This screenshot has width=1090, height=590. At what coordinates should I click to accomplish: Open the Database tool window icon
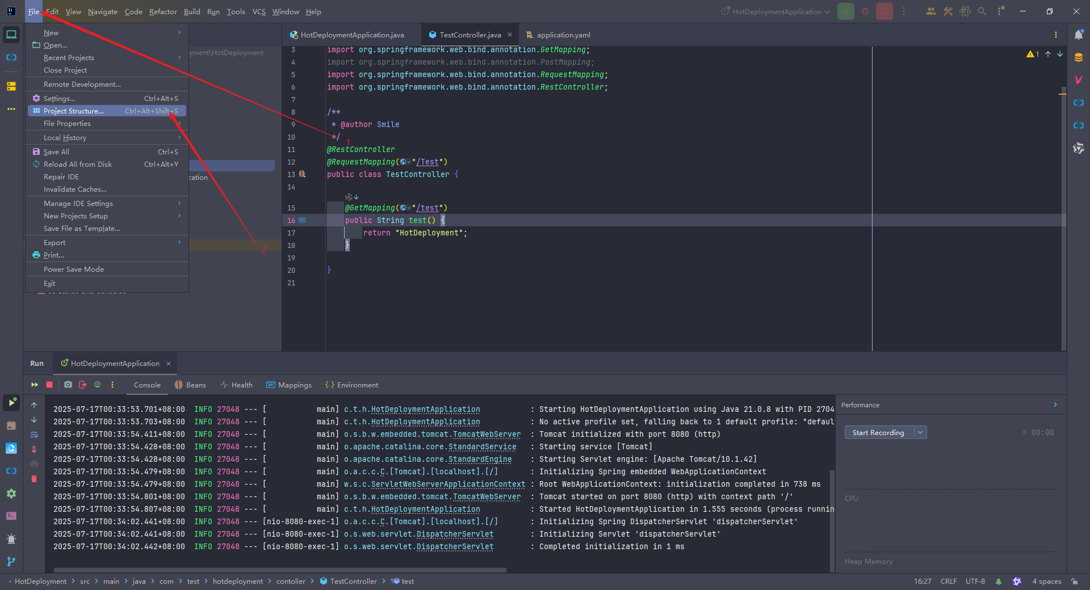tap(1079, 57)
